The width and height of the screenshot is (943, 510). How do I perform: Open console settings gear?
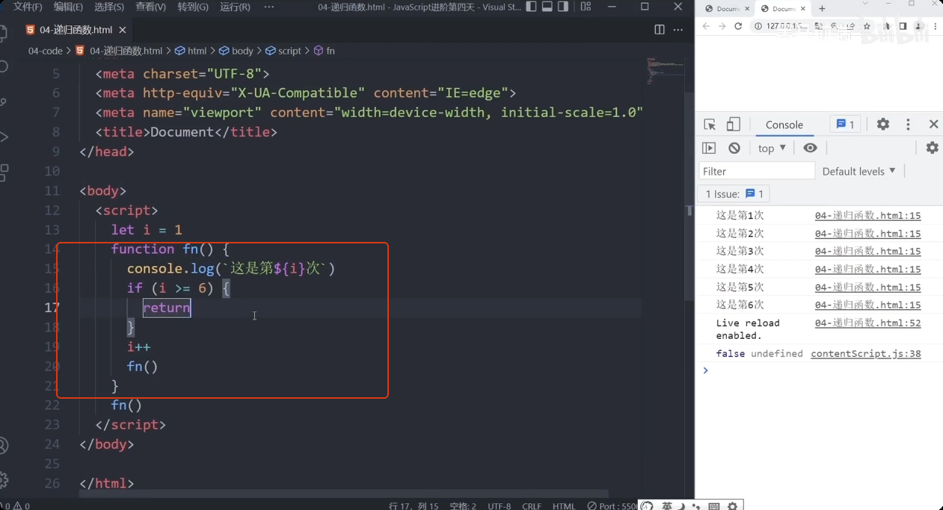932,148
